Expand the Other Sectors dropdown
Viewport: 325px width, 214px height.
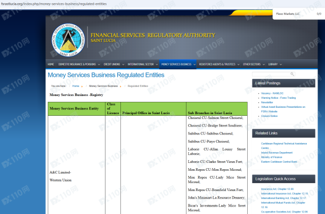tap(253, 64)
